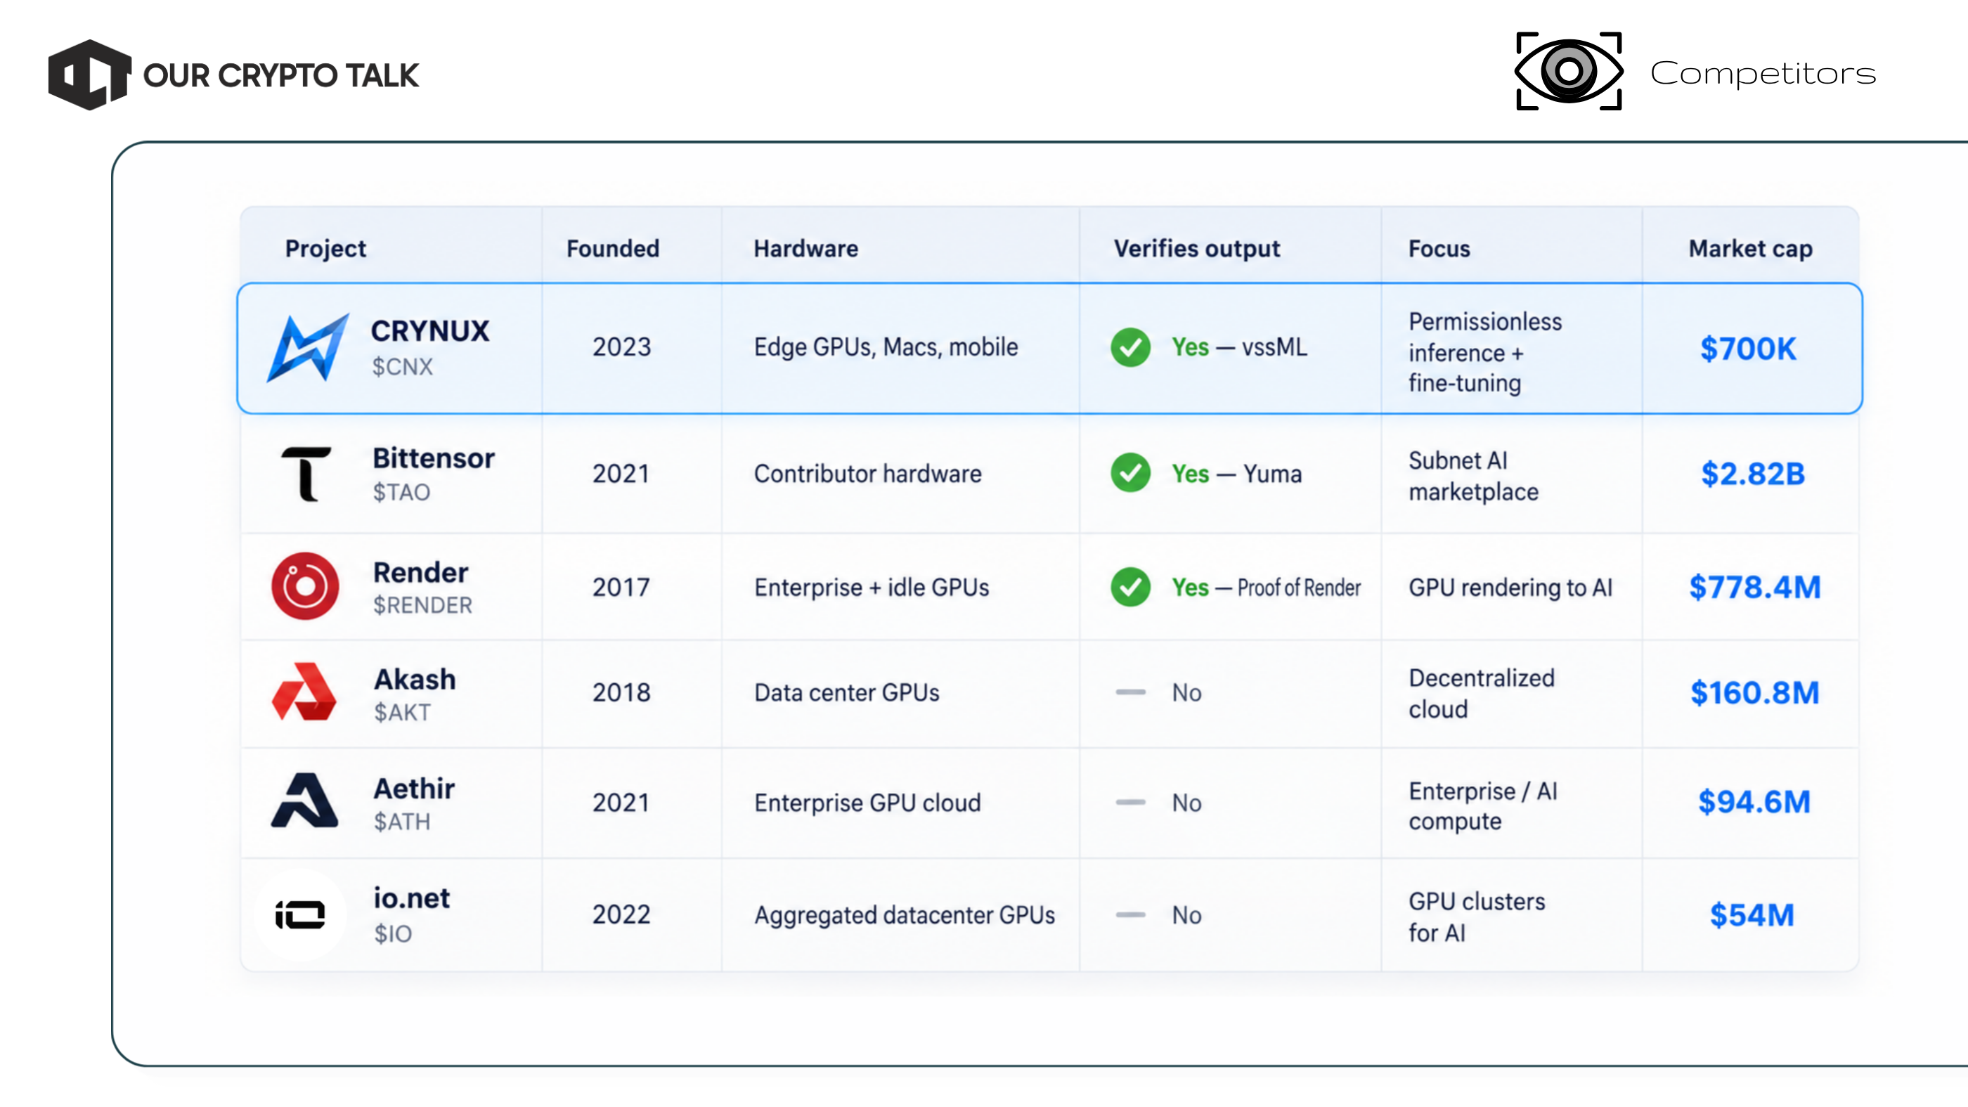Click the green checkmark in Bittensor row
Viewport: 1968px width, 1107px height.
tap(1131, 473)
